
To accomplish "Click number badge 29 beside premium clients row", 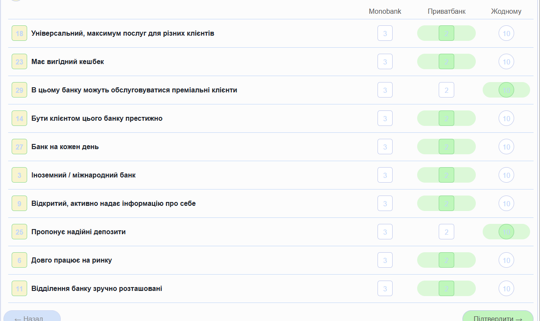I will coord(19,90).
